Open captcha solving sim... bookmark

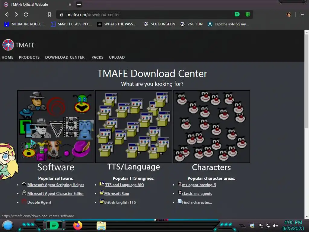228,24
